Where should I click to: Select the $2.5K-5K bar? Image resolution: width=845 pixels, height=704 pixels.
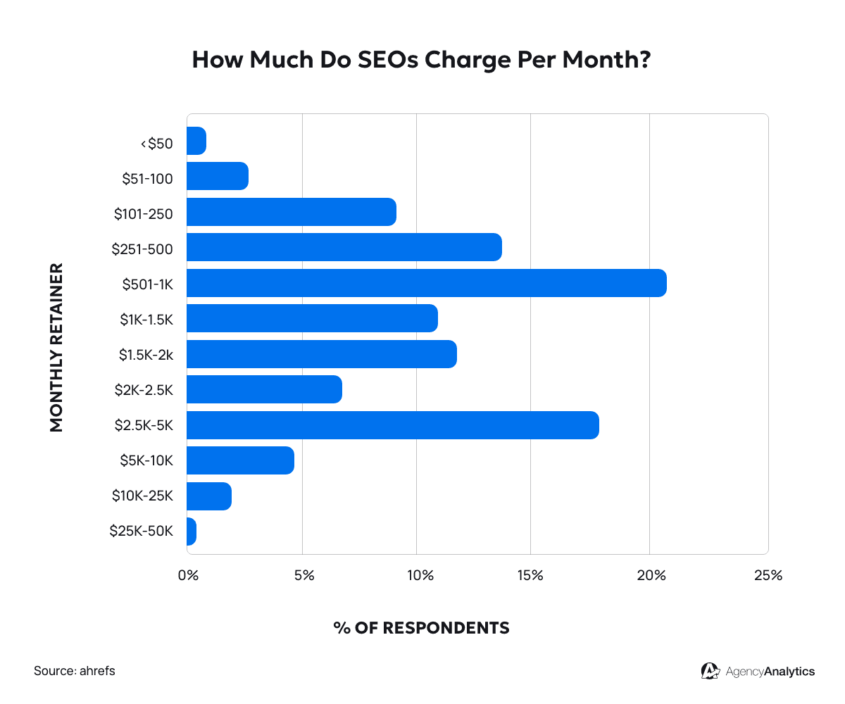point(392,425)
